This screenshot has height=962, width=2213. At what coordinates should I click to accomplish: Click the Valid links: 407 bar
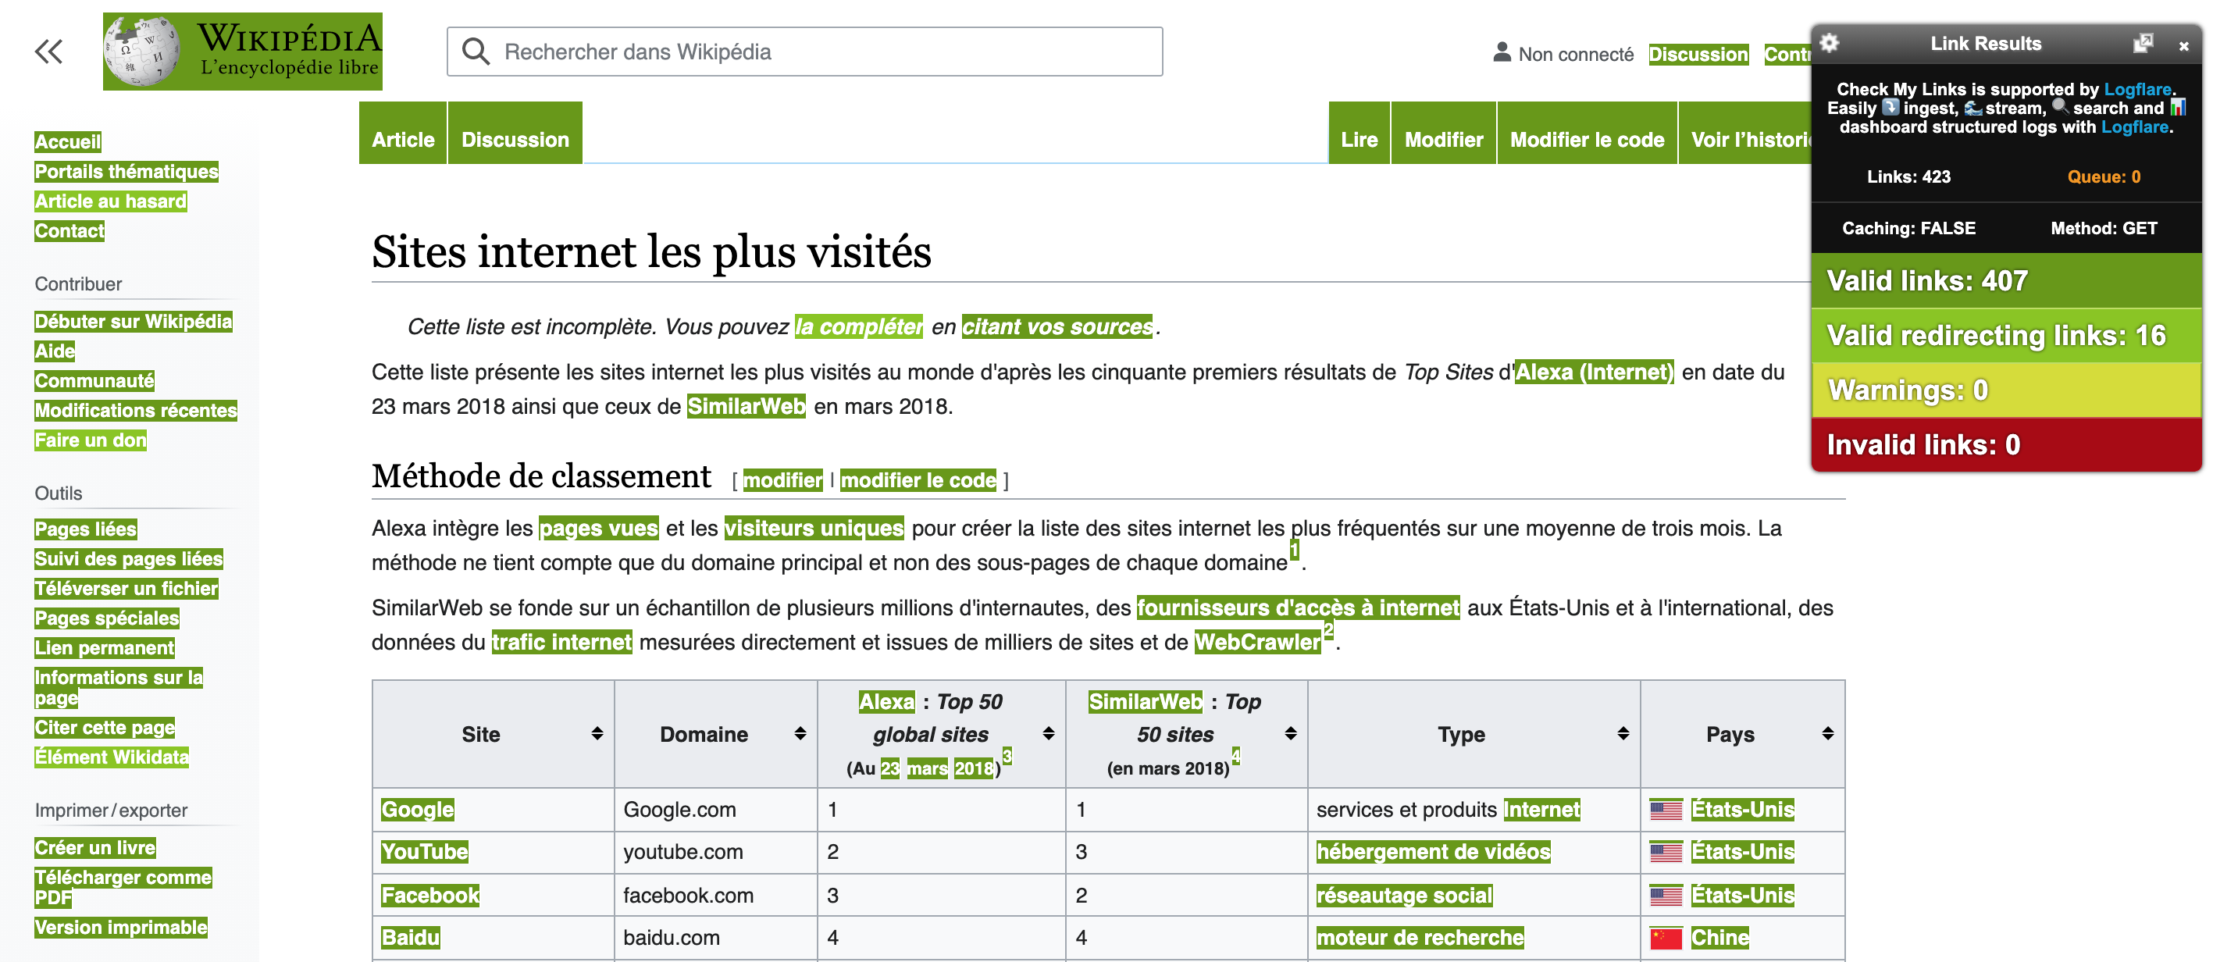2007,281
